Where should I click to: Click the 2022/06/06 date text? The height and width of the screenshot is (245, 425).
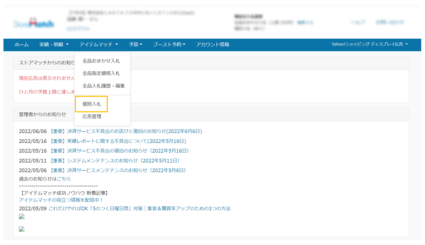pyautogui.click(x=33, y=131)
